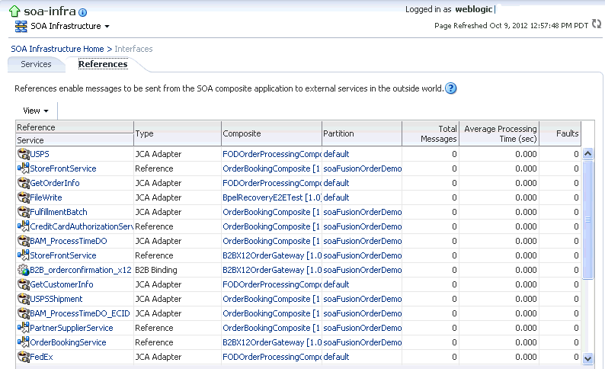
Task: Click the SOA Infrastructure menu icon
Action: pos(21,26)
